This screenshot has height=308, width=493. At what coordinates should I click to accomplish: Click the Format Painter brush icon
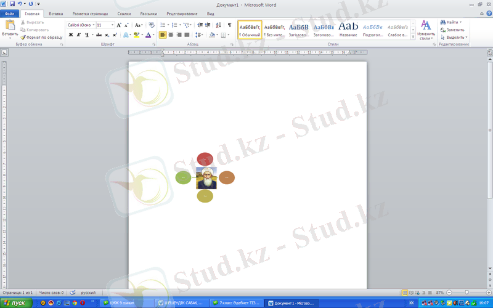pos(23,37)
